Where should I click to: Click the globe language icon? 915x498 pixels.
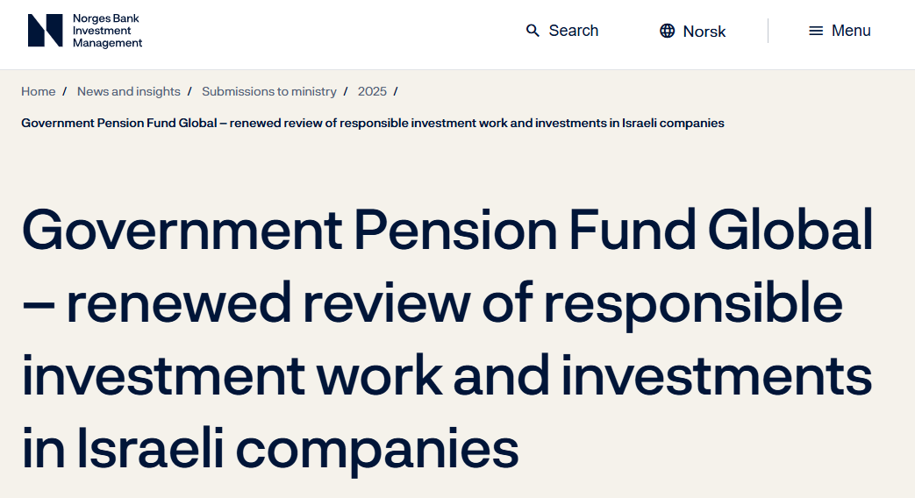(668, 31)
